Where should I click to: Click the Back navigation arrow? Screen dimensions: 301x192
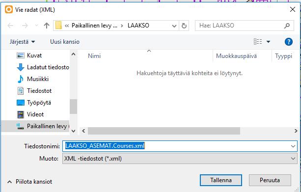[10, 26]
